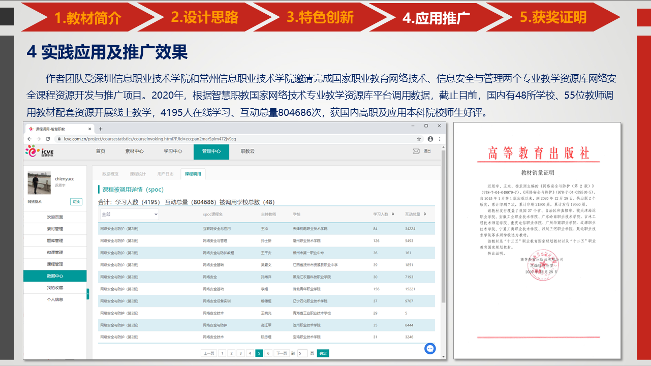This screenshot has height=366, width=651.
Task: Open 题库管理 in the sidebar
Action: coord(55,240)
